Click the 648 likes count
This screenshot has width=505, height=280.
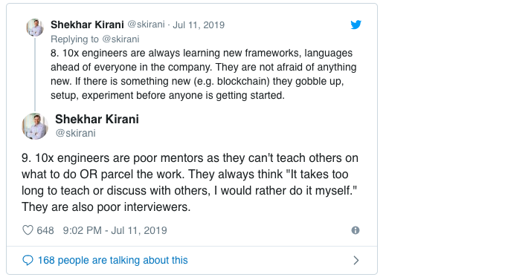45,230
